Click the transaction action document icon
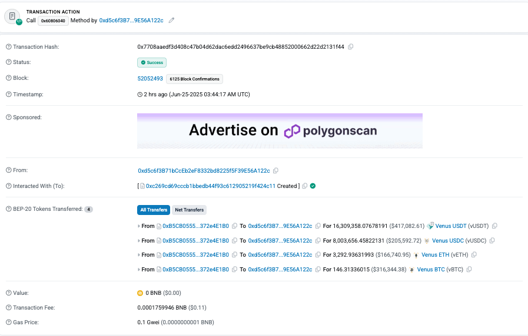 [x=12, y=16]
